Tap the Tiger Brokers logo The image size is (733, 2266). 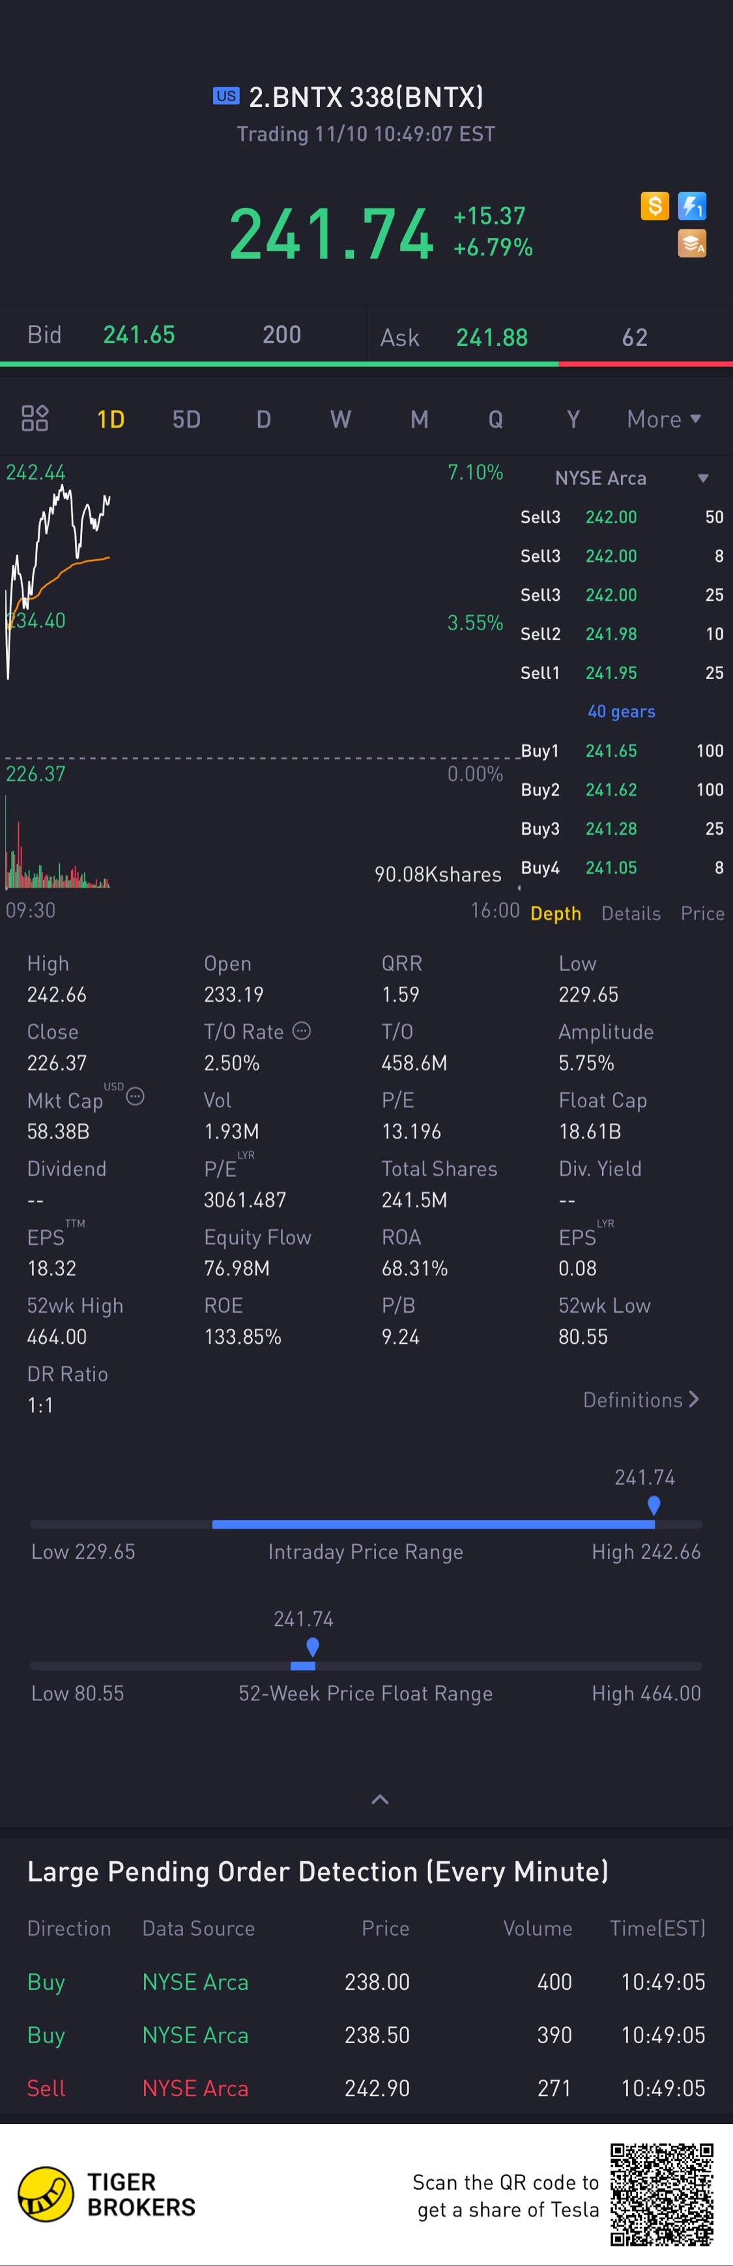106,2194
